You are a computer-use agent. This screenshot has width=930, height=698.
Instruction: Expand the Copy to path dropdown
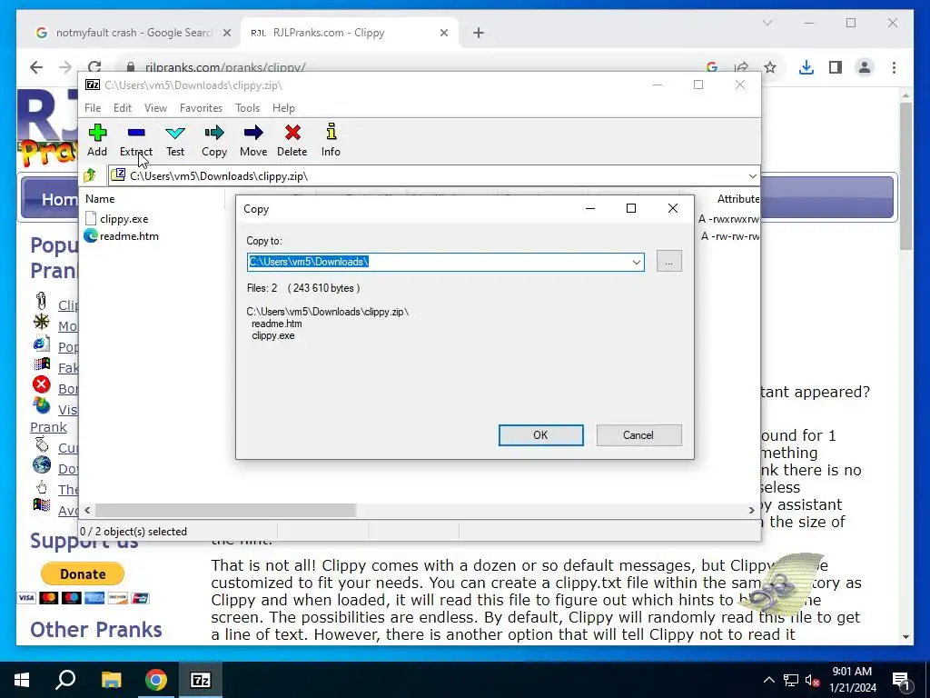click(637, 262)
